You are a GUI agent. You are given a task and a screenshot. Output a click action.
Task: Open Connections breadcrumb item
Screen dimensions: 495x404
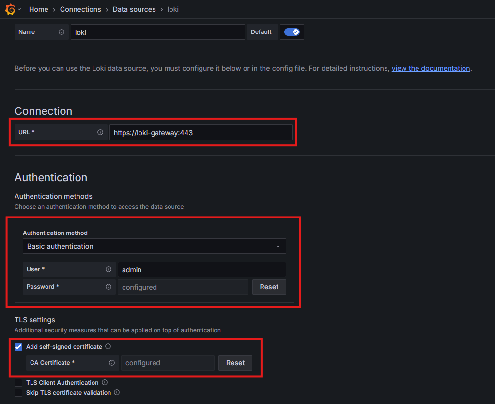tap(80, 9)
